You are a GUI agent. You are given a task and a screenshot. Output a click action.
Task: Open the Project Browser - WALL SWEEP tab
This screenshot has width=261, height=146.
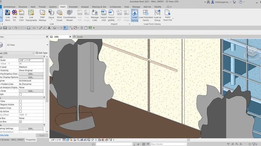[12, 140]
